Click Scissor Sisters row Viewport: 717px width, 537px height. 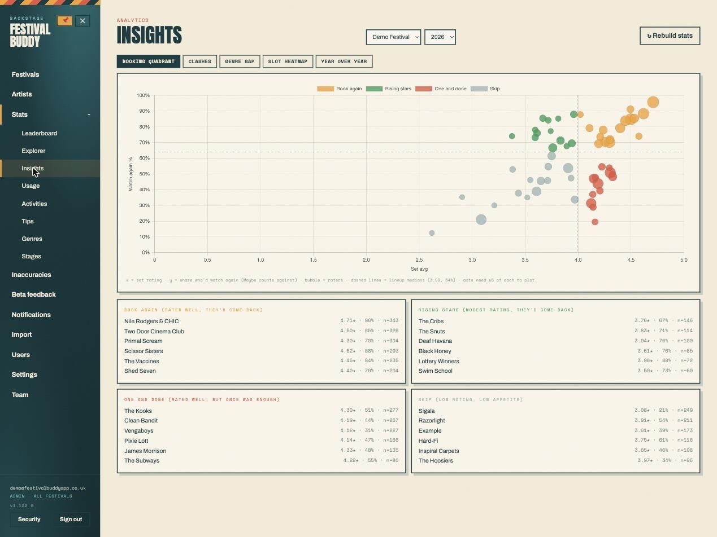point(261,351)
